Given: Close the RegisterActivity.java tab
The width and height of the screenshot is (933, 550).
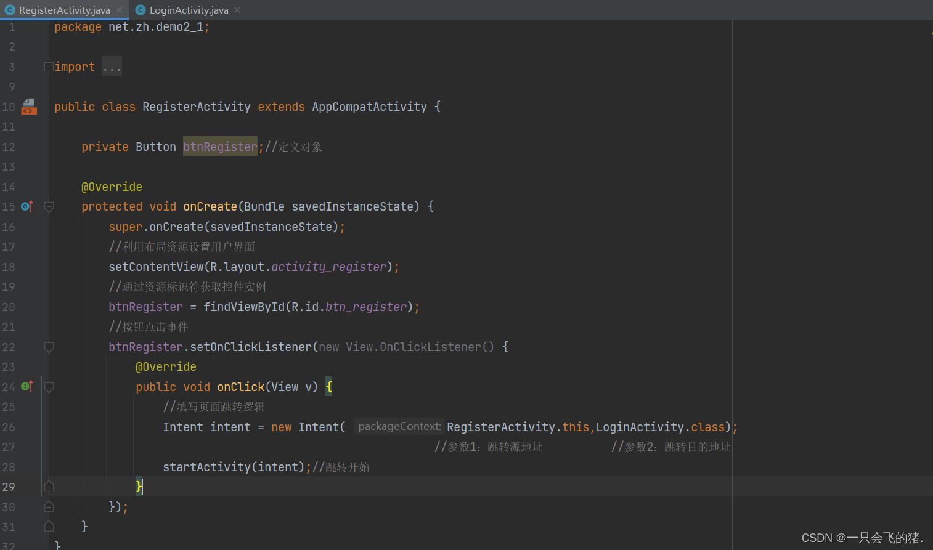Looking at the screenshot, I should [x=120, y=10].
